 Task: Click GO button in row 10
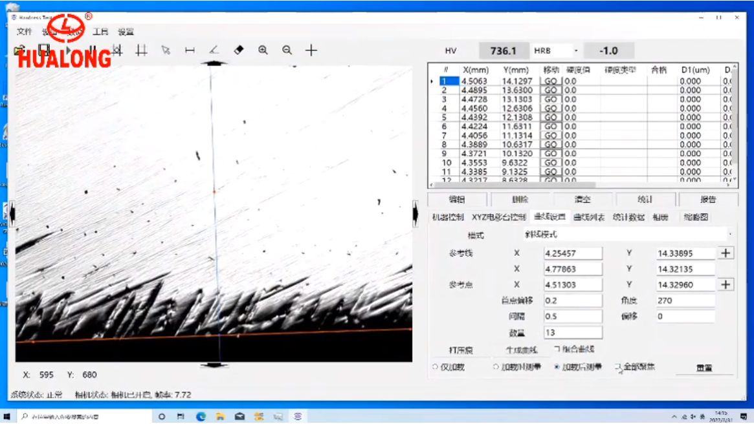(551, 162)
